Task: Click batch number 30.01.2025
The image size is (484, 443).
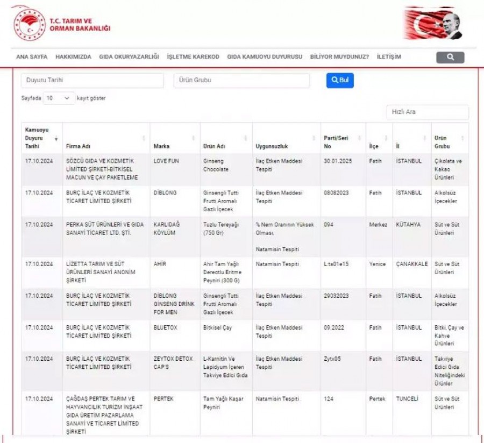Action: [x=338, y=161]
